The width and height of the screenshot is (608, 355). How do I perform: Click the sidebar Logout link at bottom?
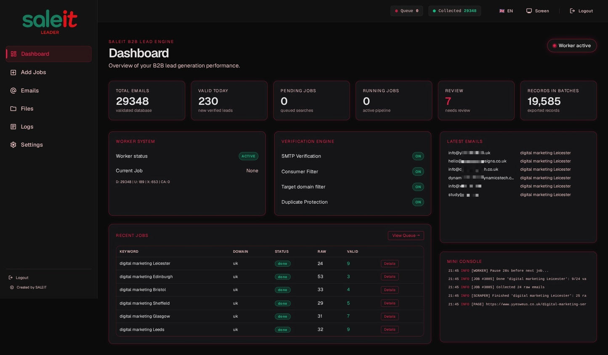[x=19, y=278]
